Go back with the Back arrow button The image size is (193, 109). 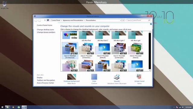tap(36, 20)
